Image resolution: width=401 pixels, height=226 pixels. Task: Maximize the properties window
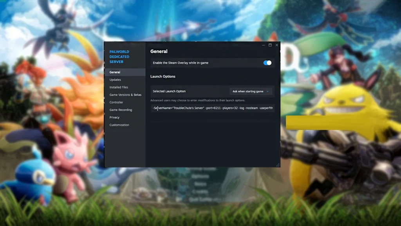270,45
